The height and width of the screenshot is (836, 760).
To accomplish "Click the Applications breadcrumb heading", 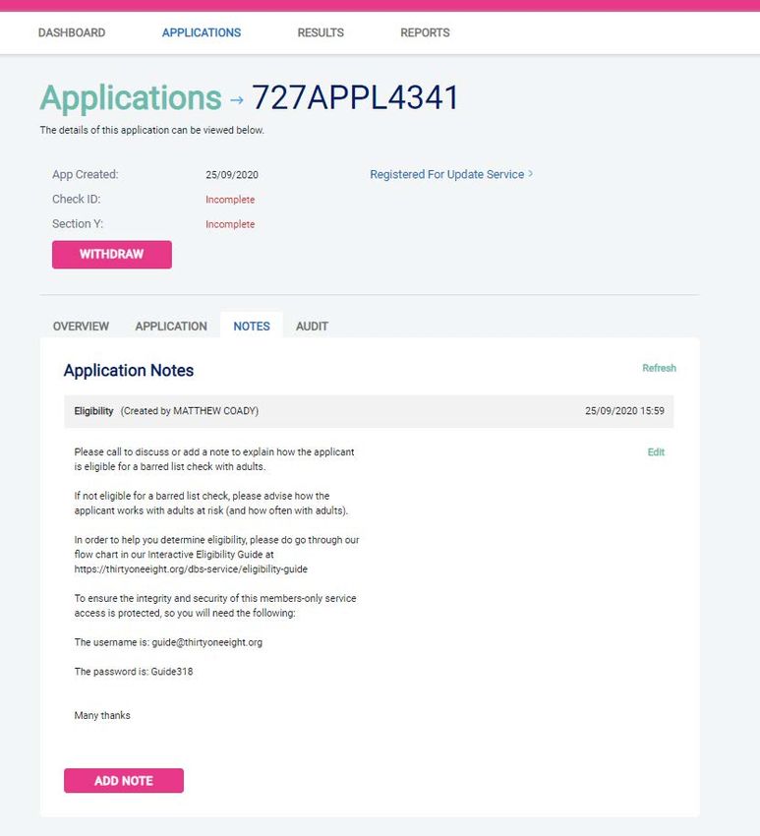I will pyautogui.click(x=131, y=98).
